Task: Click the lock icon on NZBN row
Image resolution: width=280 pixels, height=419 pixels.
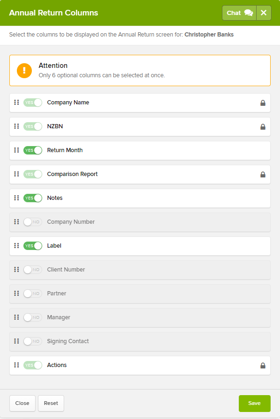Action: [x=263, y=127]
